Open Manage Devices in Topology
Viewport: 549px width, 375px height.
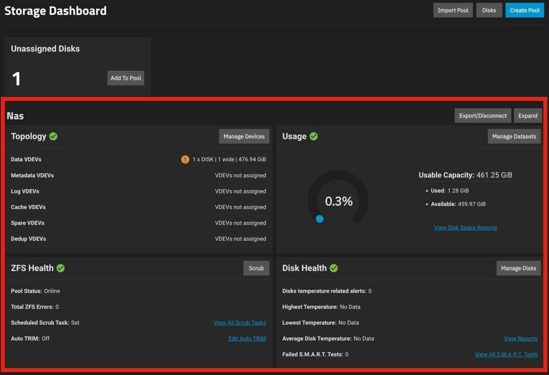coord(244,137)
